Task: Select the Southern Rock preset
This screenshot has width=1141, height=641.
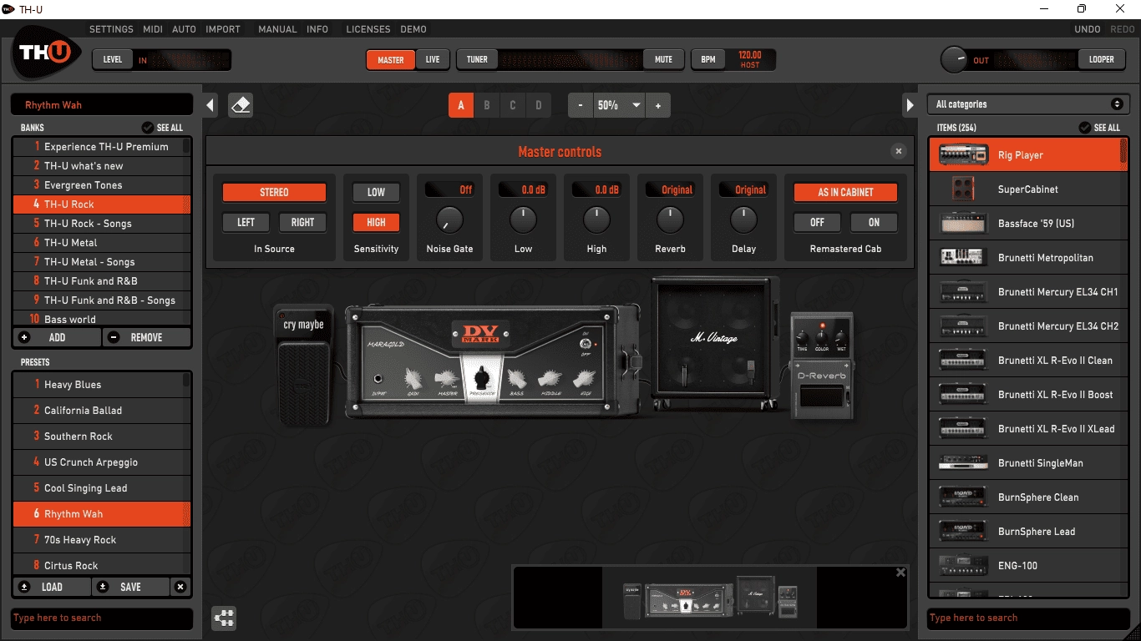Action: [x=102, y=436]
